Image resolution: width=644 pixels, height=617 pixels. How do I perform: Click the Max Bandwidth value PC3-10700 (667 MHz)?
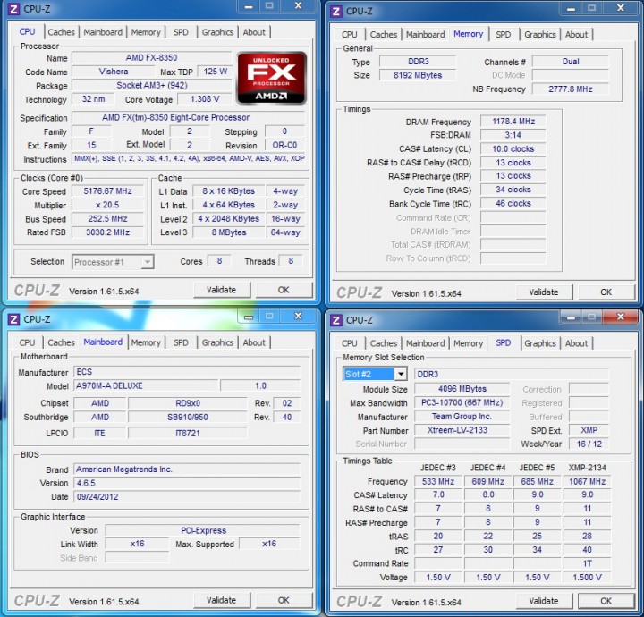462,402
